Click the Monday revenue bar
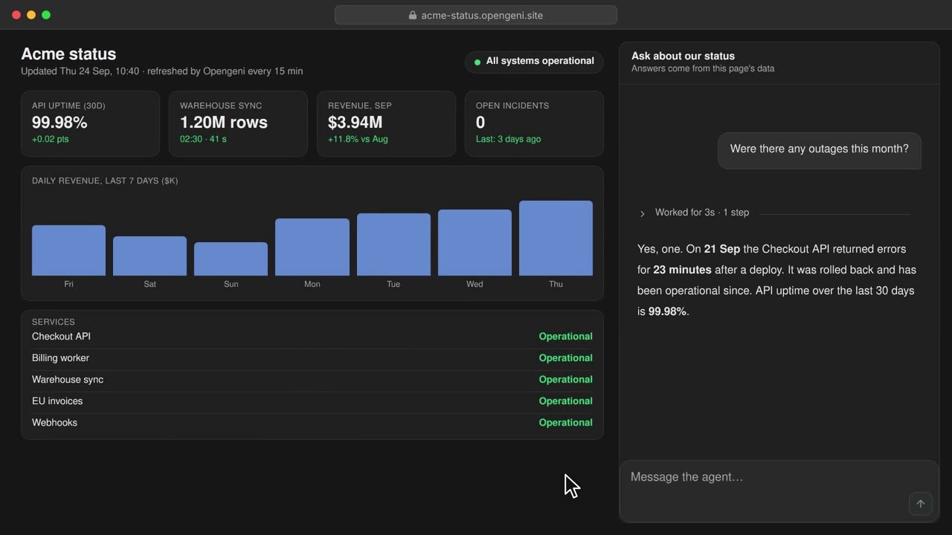This screenshot has width=952, height=535. click(x=312, y=247)
